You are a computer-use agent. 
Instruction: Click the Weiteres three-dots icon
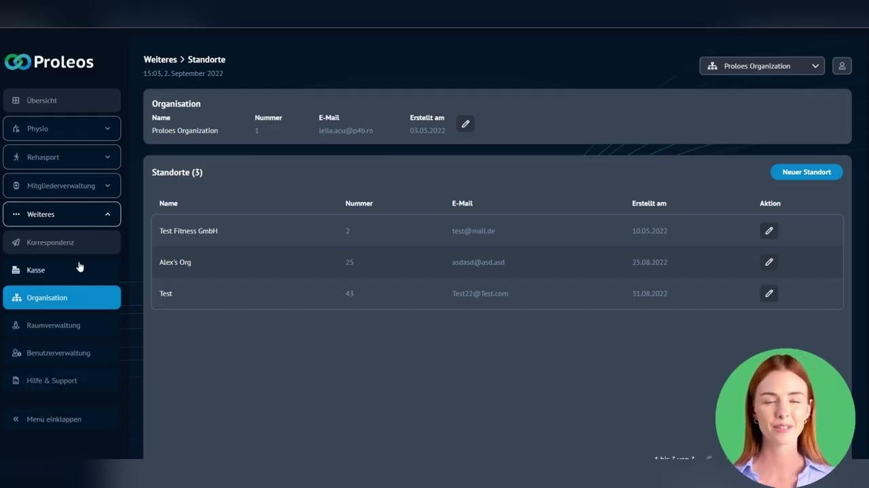tap(16, 214)
